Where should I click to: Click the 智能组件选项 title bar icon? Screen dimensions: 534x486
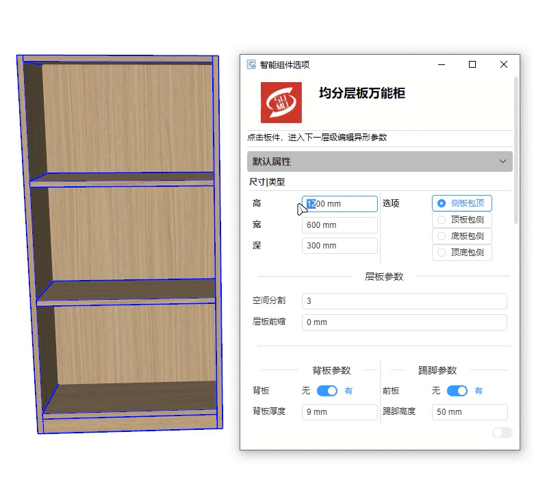[x=251, y=64]
